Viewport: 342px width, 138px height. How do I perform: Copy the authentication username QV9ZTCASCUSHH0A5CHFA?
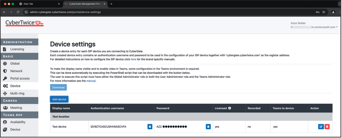(150, 127)
